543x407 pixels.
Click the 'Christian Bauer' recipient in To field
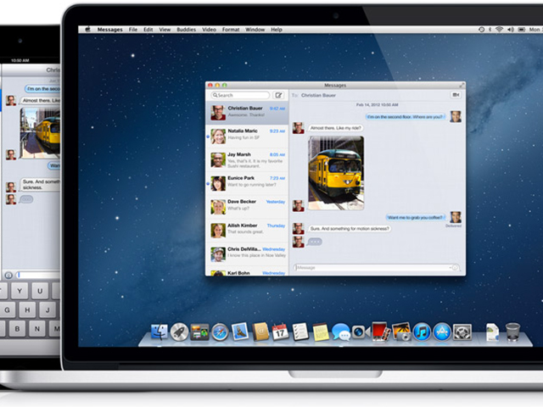click(x=318, y=95)
